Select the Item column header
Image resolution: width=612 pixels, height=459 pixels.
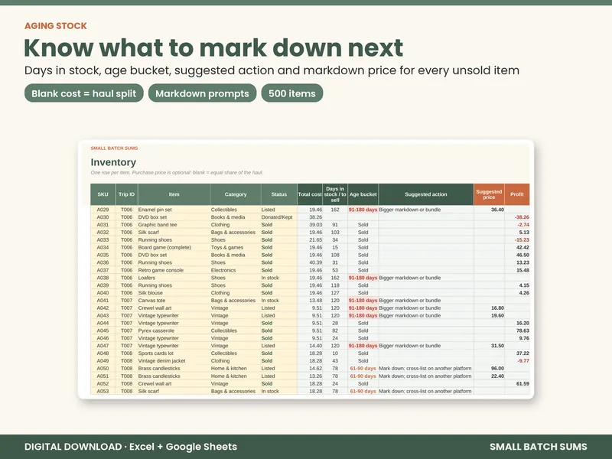(x=174, y=194)
